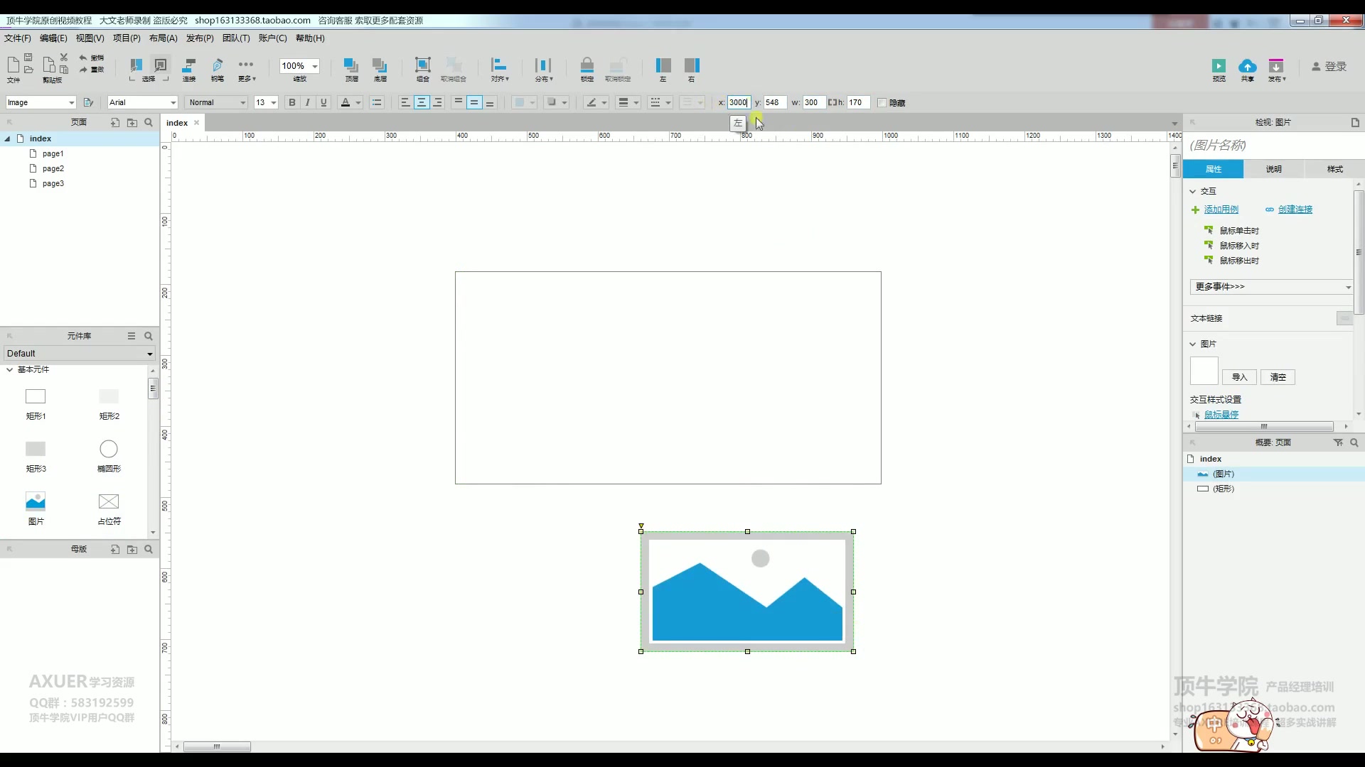Click the Group (组合) icon
This screenshot has height=767, width=1365.
(422, 66)
